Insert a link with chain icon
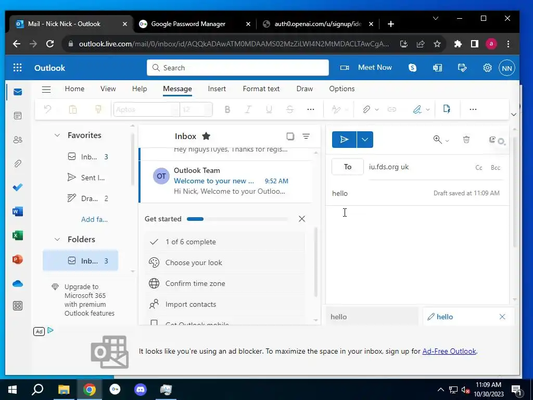 pyautogui.click(x=392, y=109)
